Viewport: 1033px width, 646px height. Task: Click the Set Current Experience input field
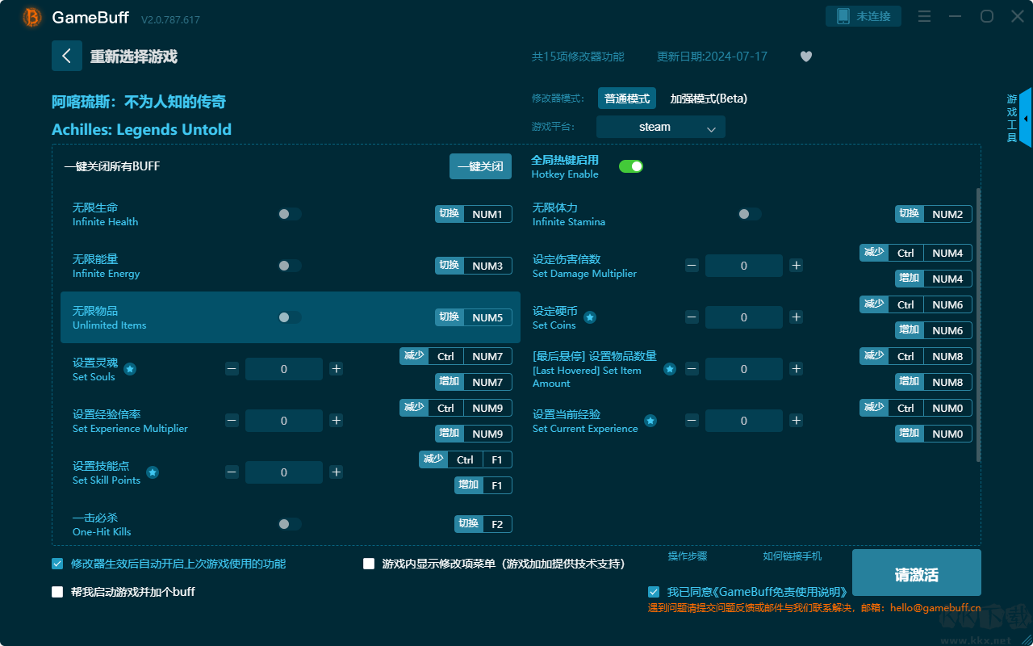(x=744, y=421)
